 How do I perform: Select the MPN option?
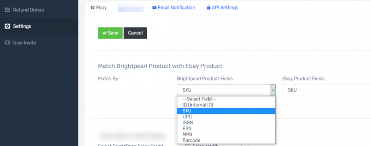pyautogui.click(x=226, y=134)
